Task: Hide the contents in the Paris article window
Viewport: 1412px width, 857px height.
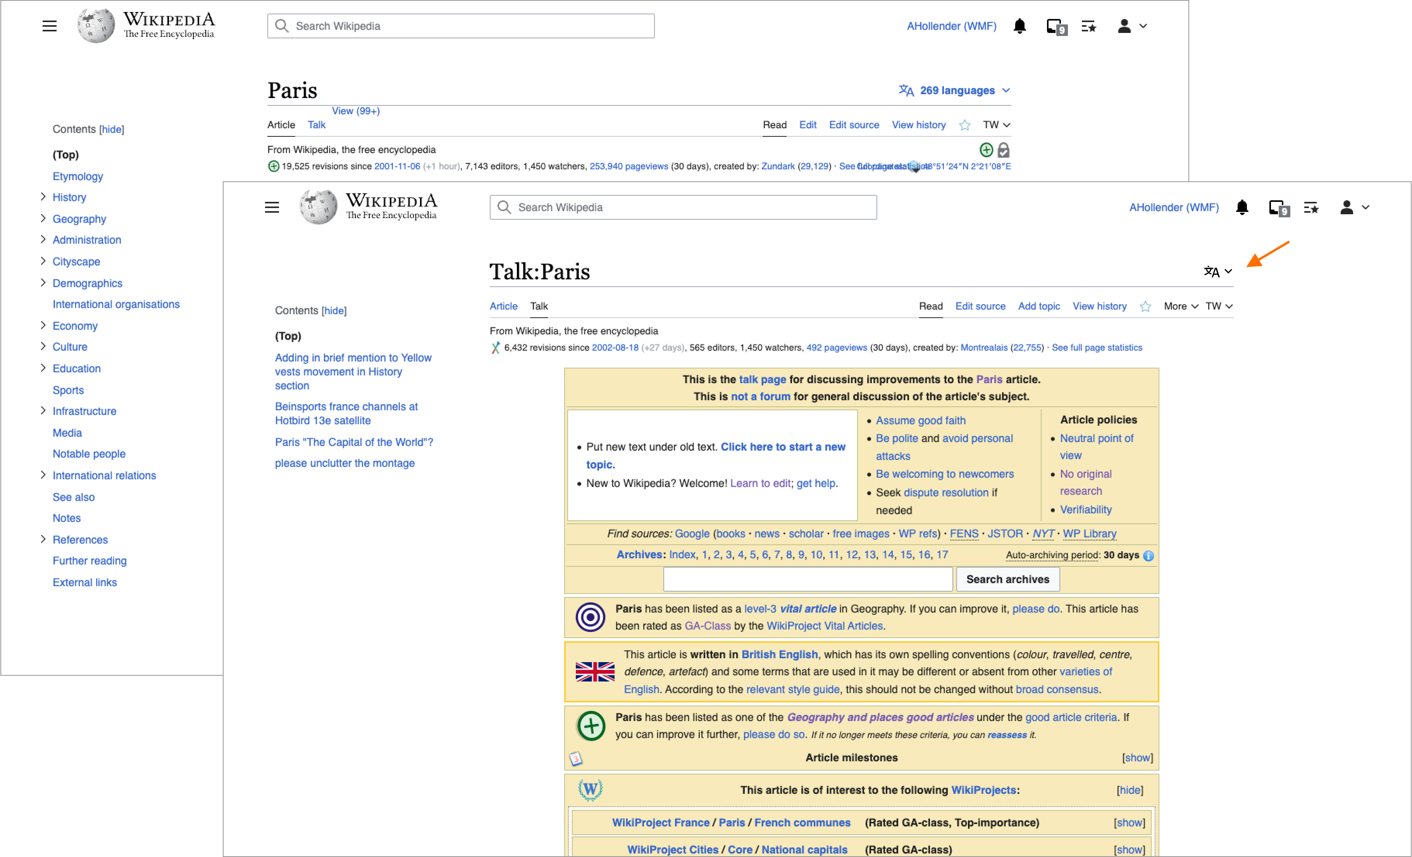Action: coord(111,129)
